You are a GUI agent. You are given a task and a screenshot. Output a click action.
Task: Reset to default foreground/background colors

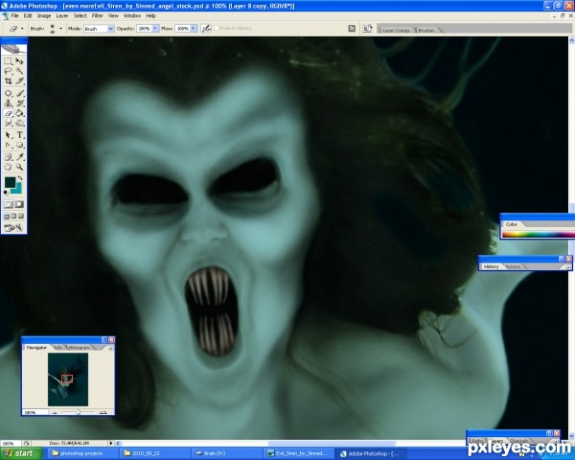[x=6, y=193]
